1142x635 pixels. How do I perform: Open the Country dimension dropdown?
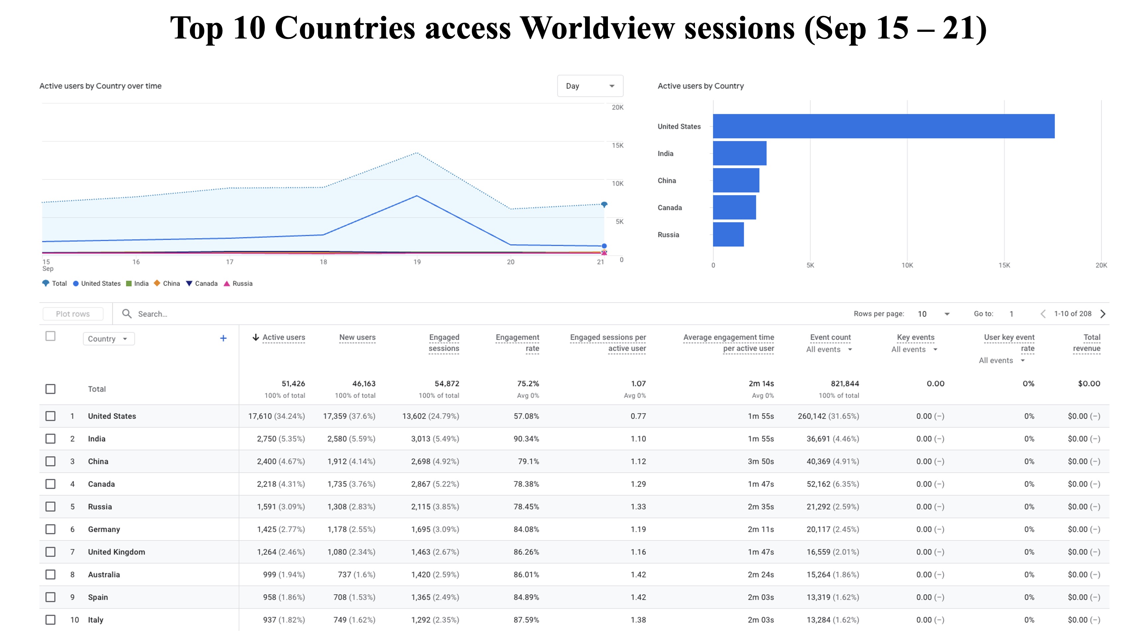pyautogui.click(x=109, y=339)
